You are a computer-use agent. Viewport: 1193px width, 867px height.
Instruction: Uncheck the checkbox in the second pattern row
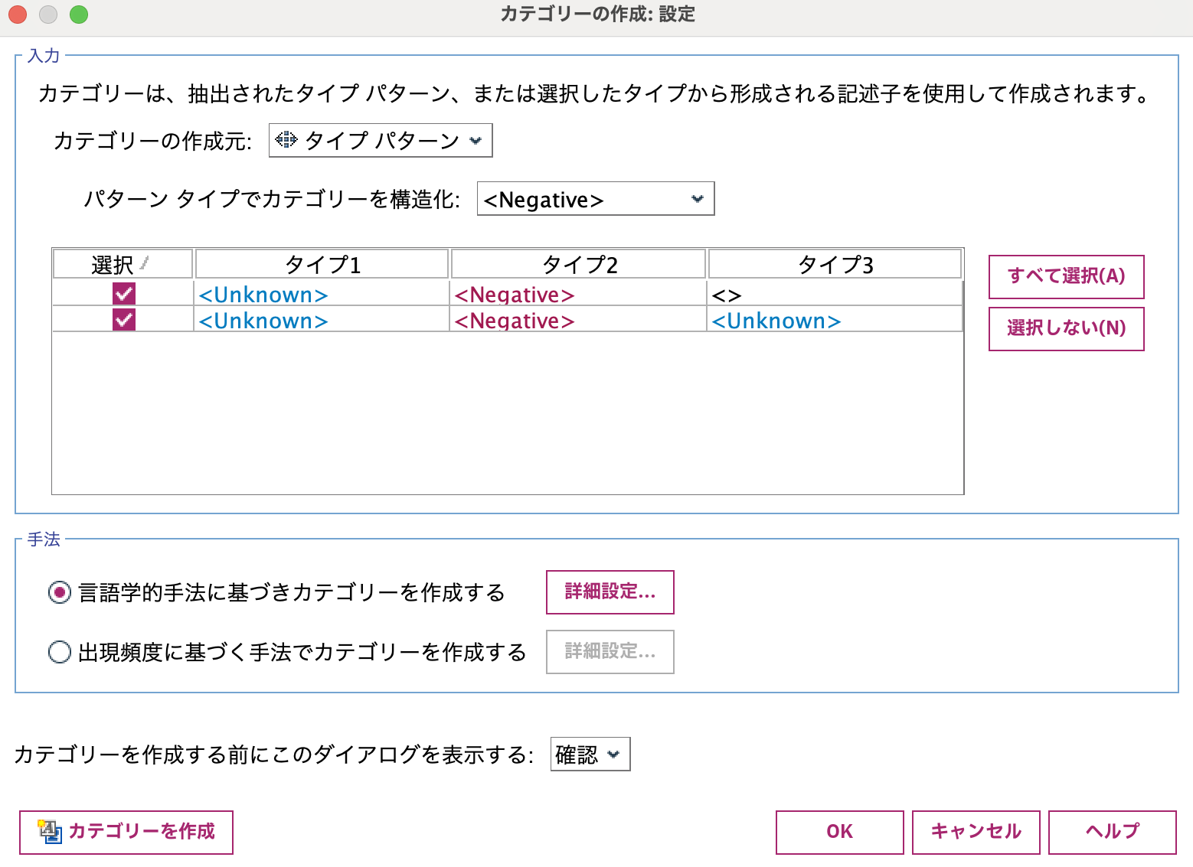click(x=124, y=319)
